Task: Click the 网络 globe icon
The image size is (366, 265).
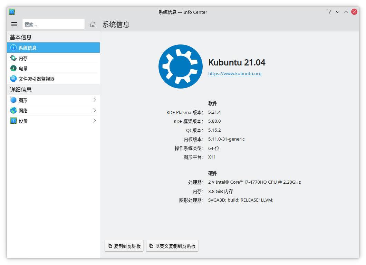Action: click(13, 110)
